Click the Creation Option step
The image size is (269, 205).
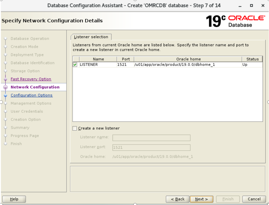pos(25,119)
